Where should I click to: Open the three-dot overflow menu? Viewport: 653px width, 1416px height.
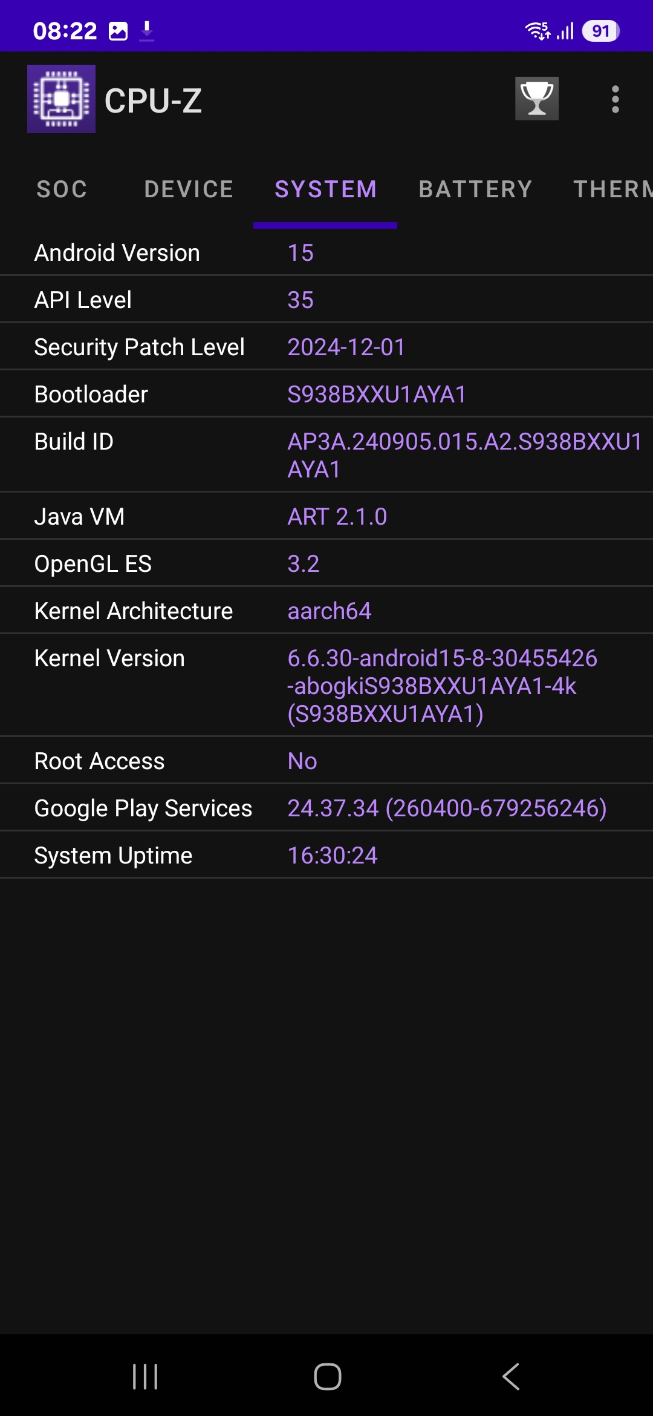[615, 99]
